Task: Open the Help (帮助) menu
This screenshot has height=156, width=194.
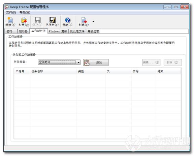Action: click(25, 12)
